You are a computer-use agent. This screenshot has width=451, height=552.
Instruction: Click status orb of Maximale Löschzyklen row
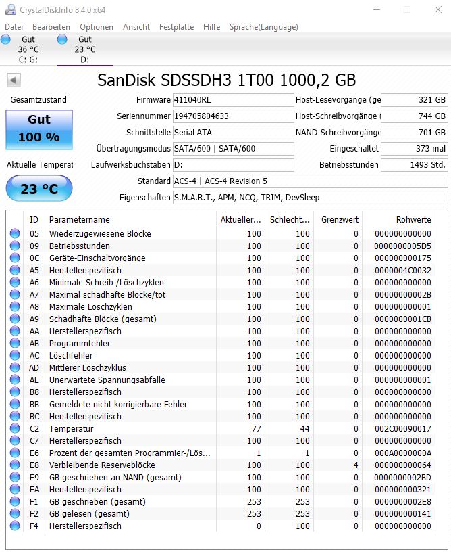pyautogui.click(x=15, y=306)
